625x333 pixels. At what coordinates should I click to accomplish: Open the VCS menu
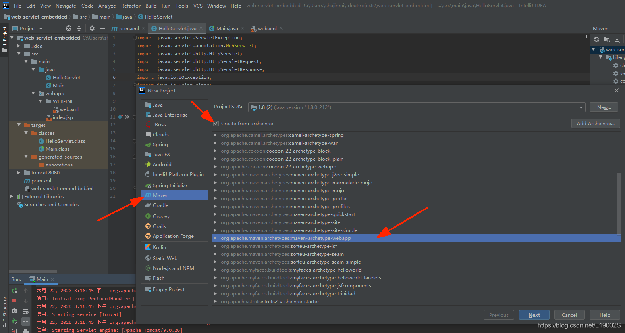point(198,6)
